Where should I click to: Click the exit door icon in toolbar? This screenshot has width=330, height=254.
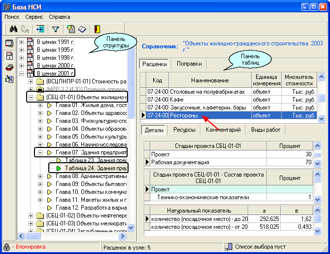[98, 30]
